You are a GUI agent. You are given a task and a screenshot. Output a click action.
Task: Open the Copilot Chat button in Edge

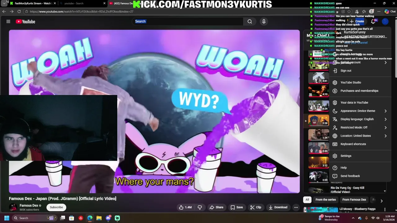(x=390, y=11)
